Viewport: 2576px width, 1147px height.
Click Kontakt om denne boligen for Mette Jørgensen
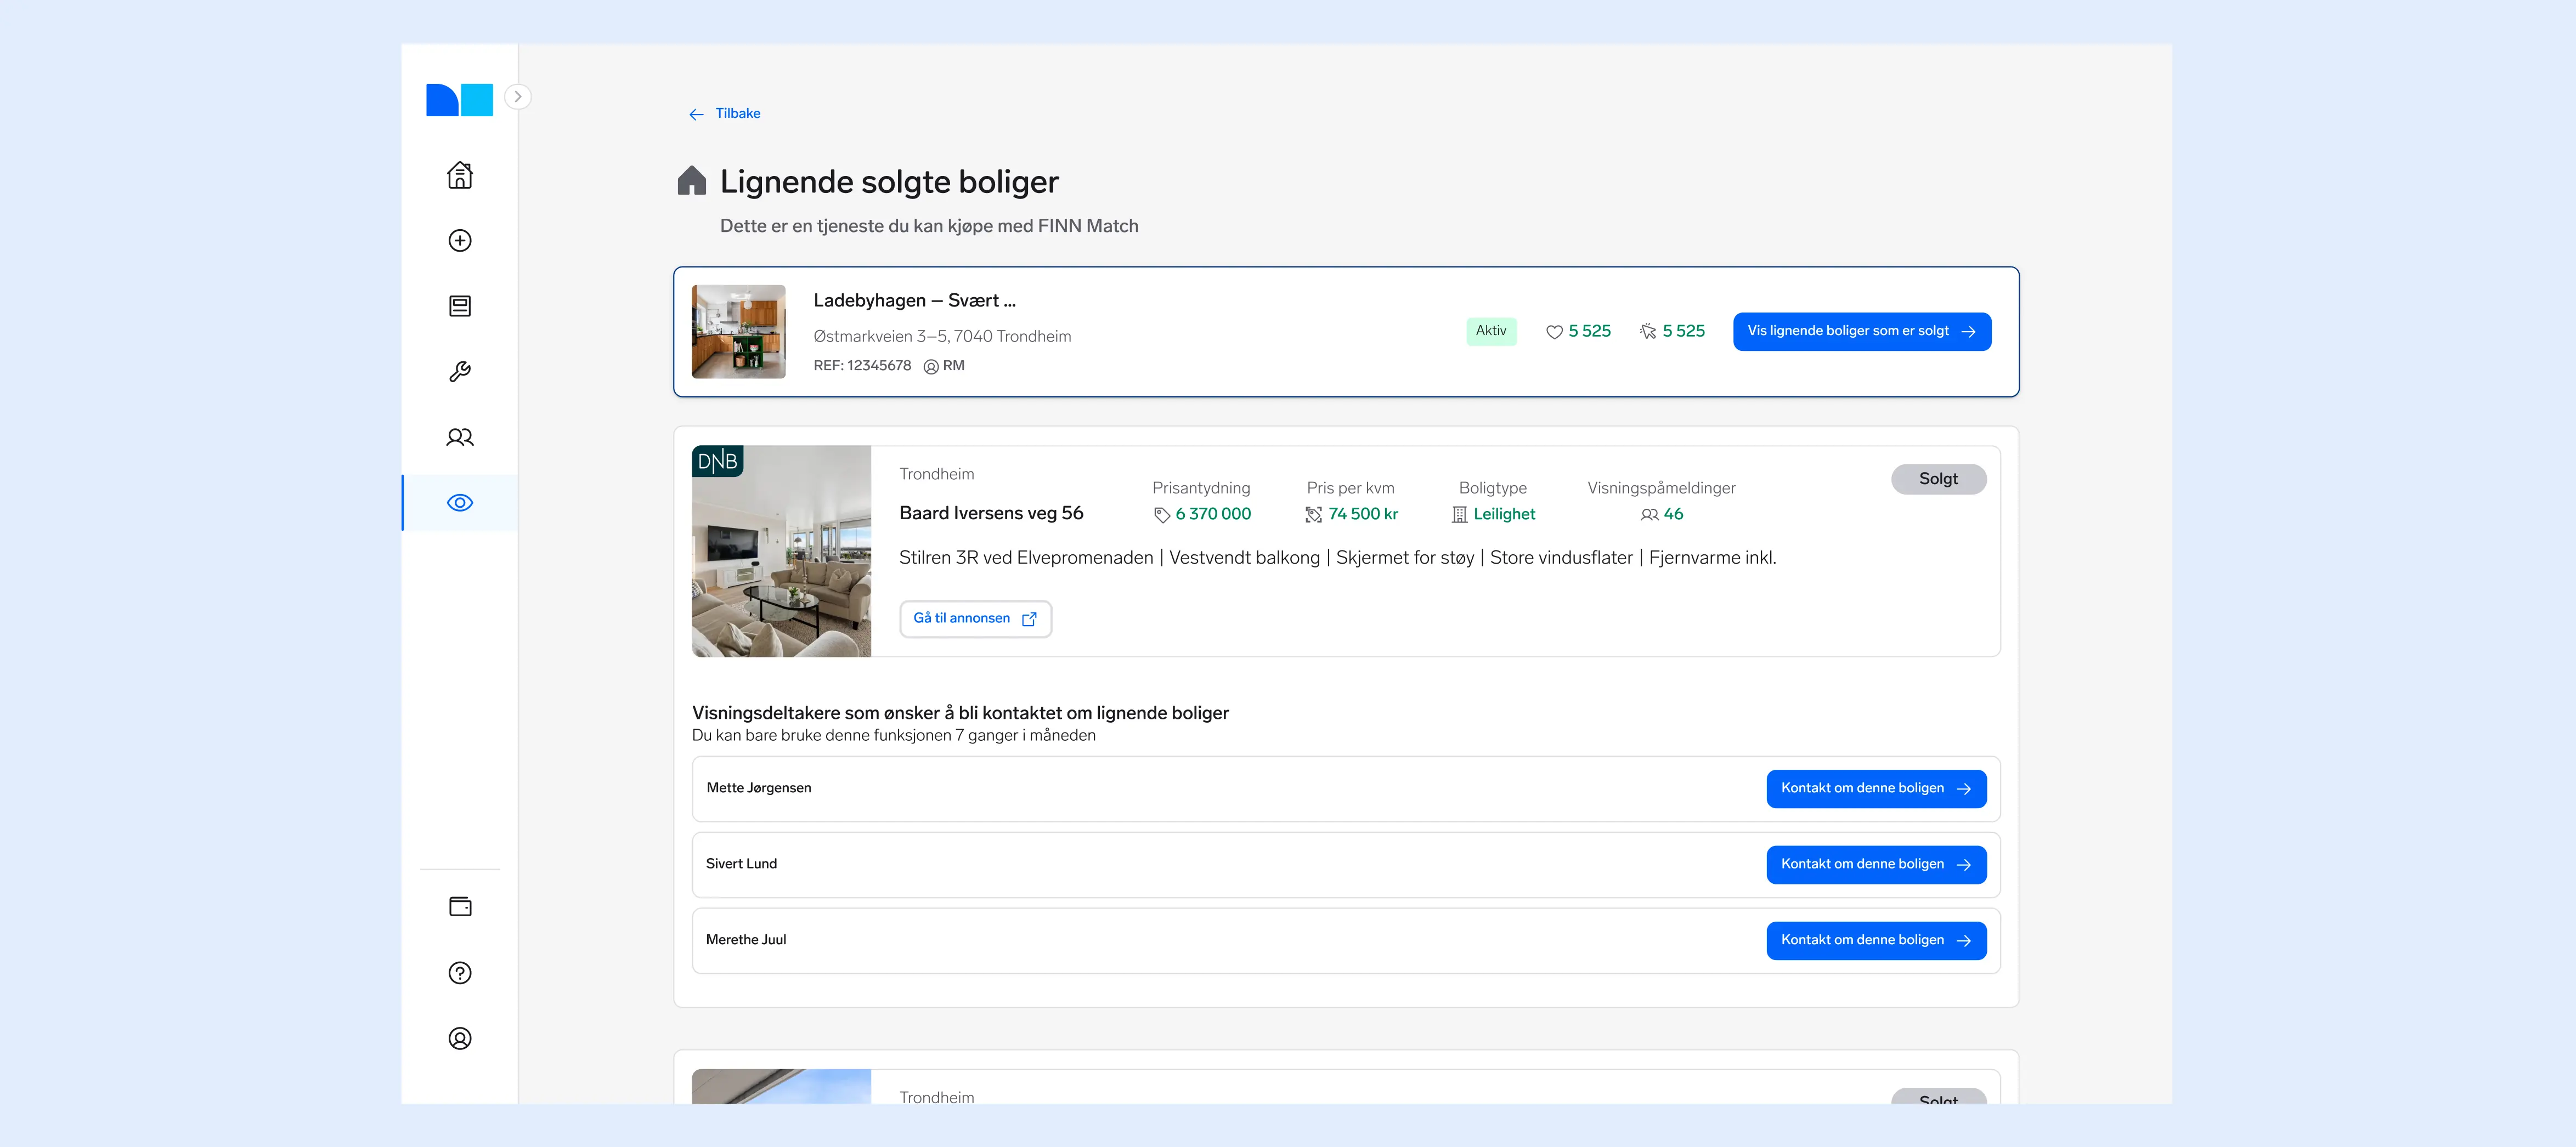1876,790
